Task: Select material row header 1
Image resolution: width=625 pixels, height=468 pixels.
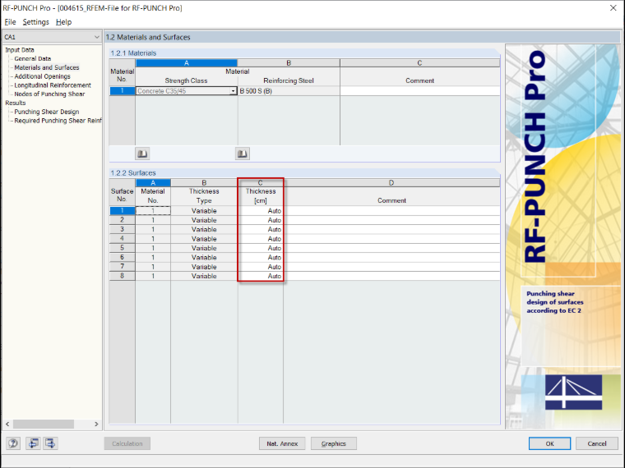Action: click(x=123, y=91)
